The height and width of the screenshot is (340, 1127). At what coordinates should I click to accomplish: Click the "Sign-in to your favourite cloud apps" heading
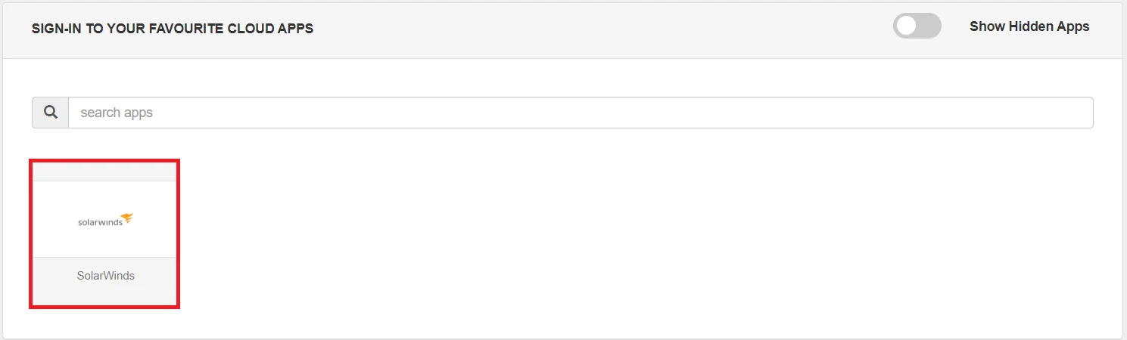[x=173, y=29]
